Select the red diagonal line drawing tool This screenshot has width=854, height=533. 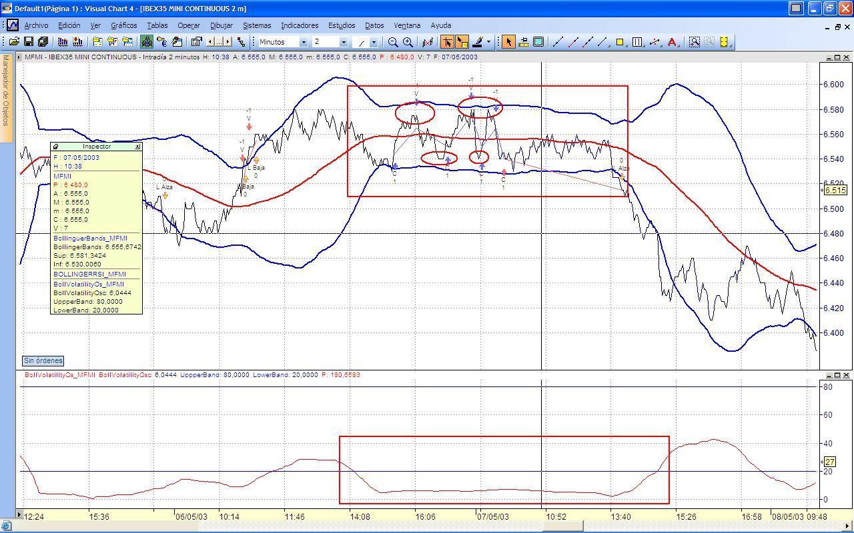coord(572,42)
